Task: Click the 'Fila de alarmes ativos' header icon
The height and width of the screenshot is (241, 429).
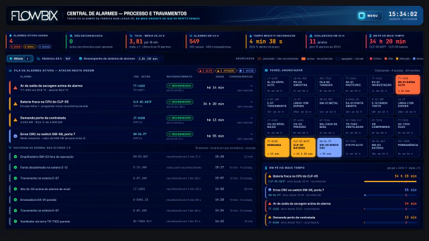Action: tap(10, 70)
